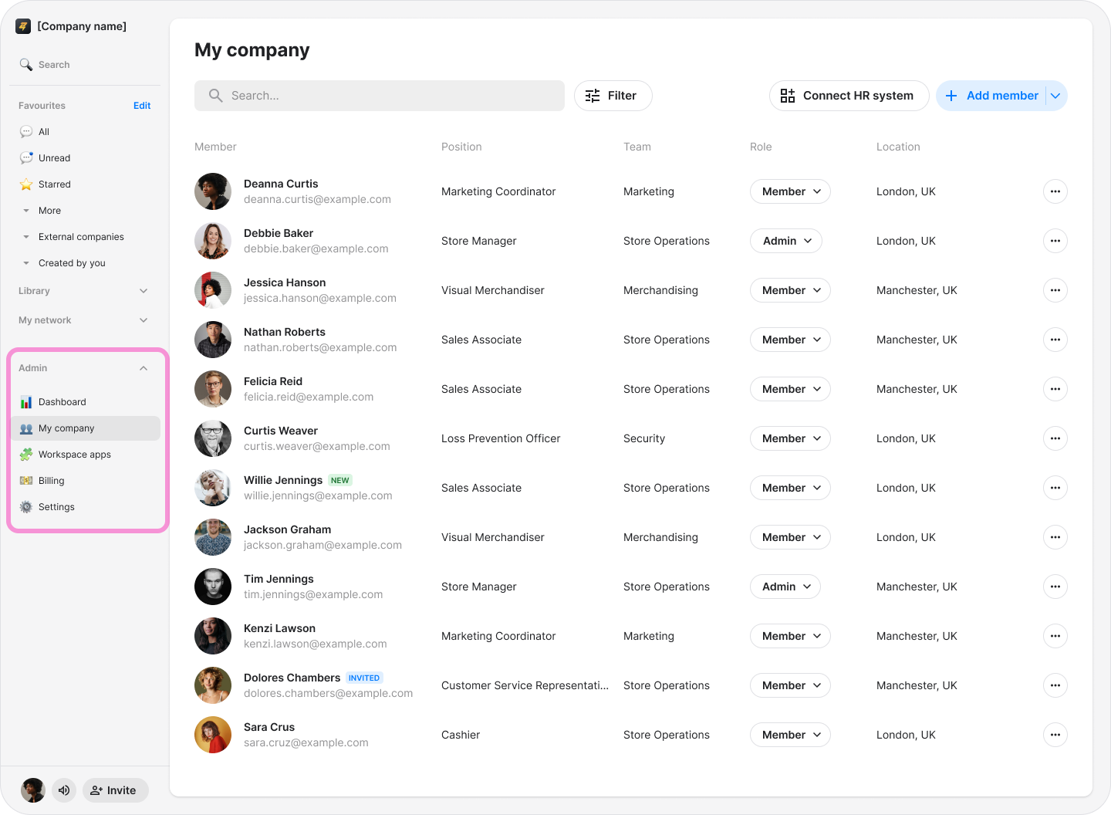The image size is (1111, 815).
Task: Open Felicia Reid role dropdown
Action: tap(790, 389)
